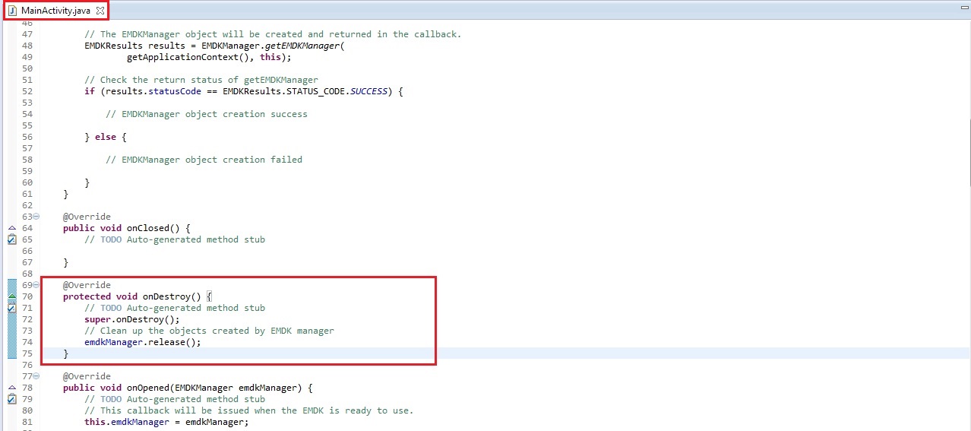Select the MainActivity.java editor tab
The height and width of the screenshot is (431, 971).
tap(55, 11)
